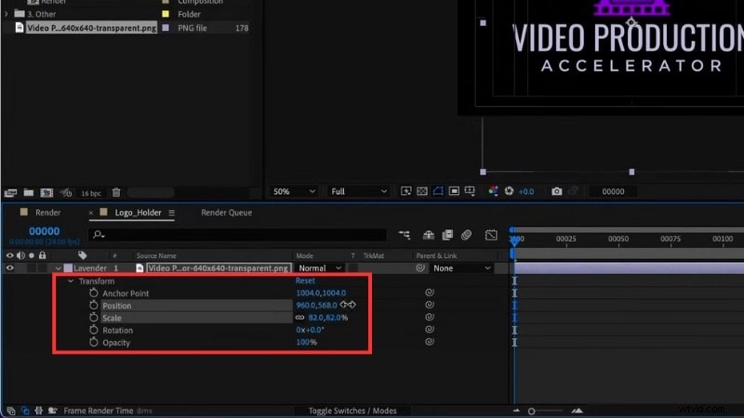Enable the Rotation stopwatch

(x=94, y=330)
